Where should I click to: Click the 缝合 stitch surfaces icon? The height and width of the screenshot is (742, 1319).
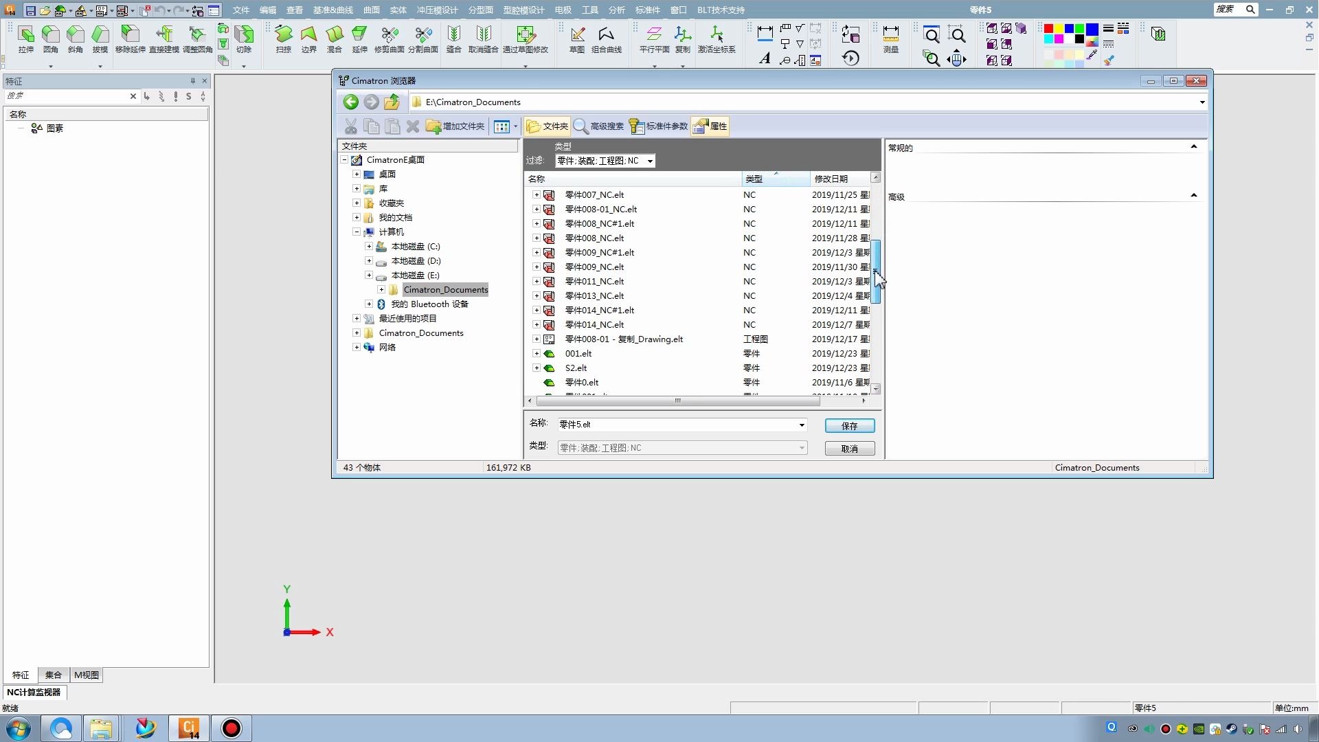[453, 35]
